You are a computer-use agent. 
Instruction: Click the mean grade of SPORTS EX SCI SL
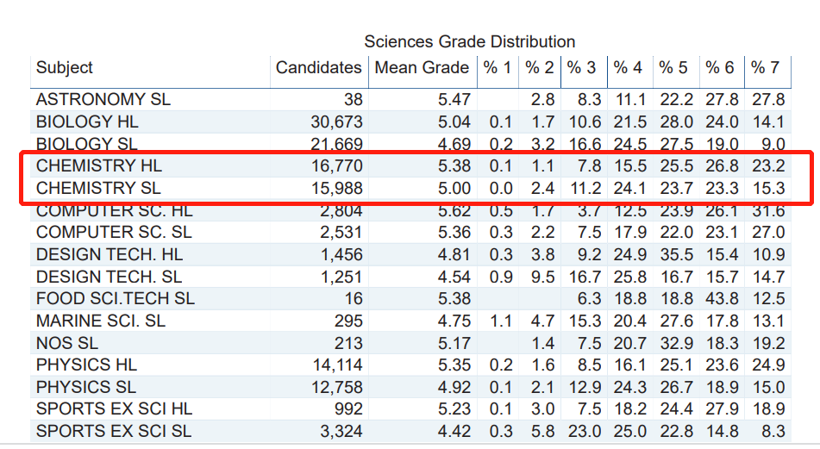click(x=454, y=431)
